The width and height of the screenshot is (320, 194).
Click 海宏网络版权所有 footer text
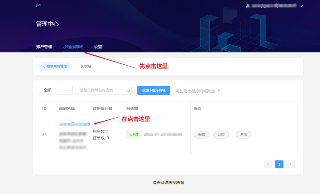click(168, 182)
